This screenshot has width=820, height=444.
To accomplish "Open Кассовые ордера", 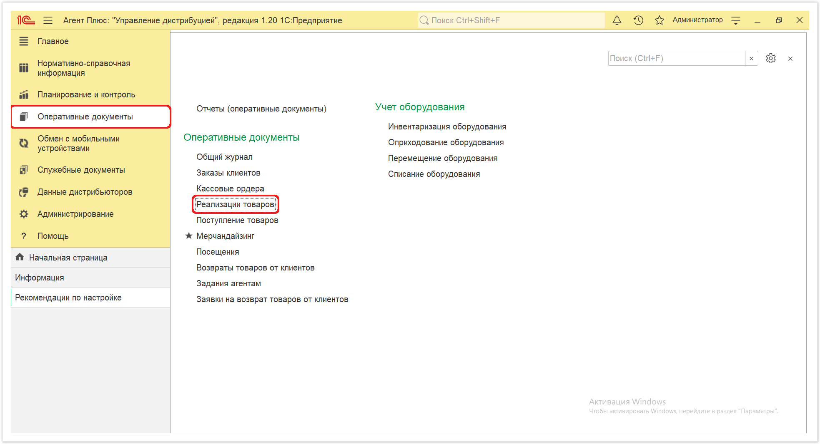I will click(x=230, y=189).
